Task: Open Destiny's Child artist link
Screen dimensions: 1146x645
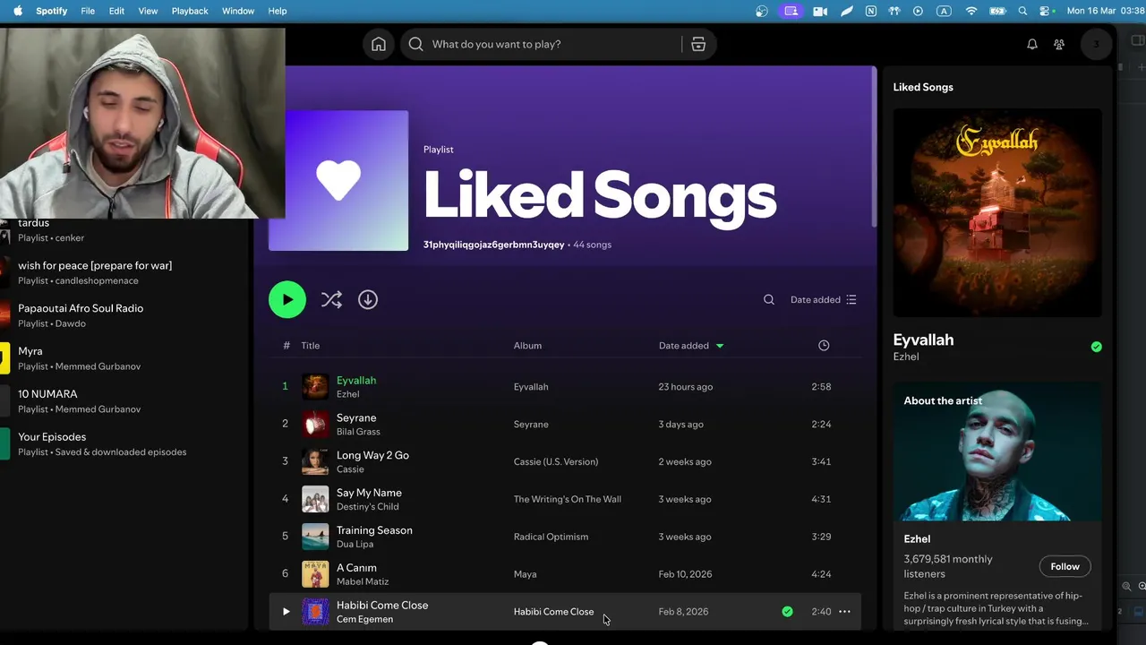Action: 367,506
